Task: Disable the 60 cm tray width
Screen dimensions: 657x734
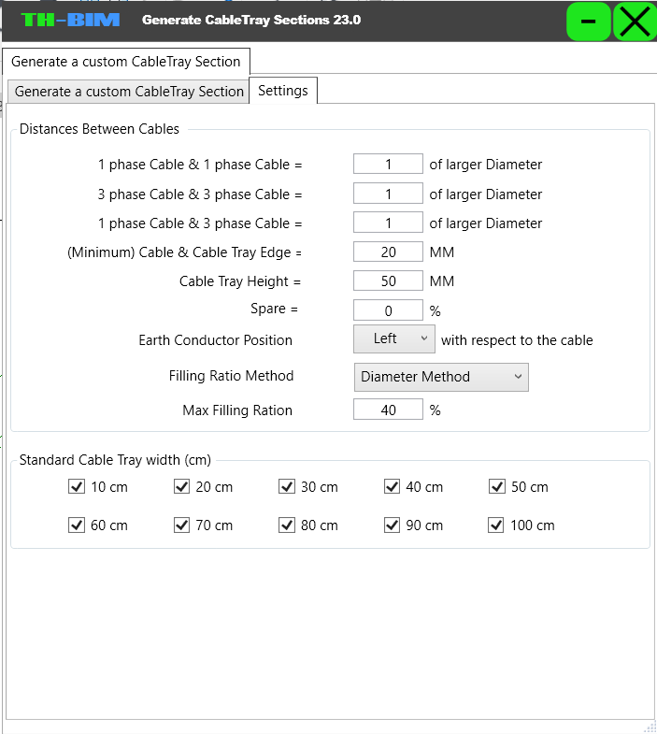Action: coord(77,525)
